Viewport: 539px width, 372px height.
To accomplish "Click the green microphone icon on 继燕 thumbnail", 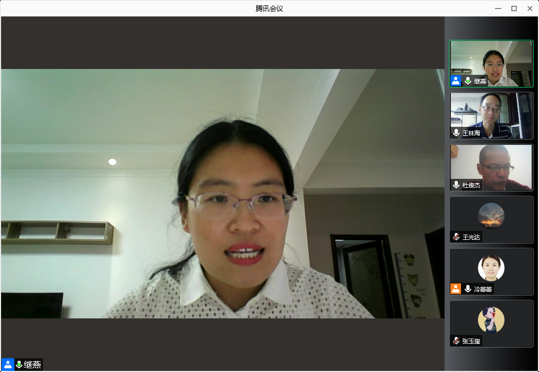I will pos(468,81).
